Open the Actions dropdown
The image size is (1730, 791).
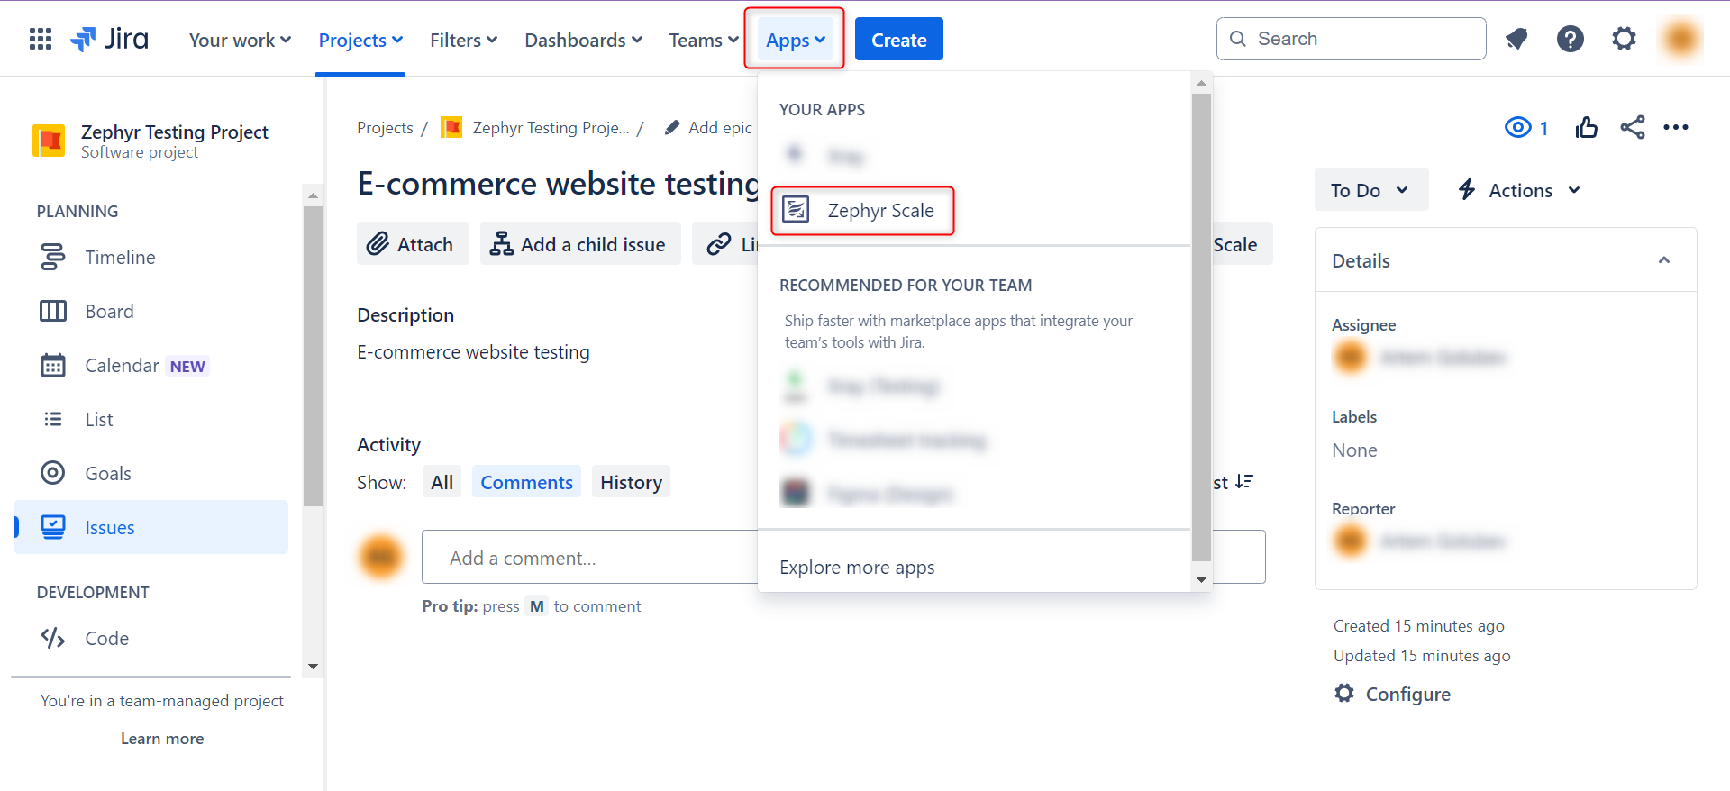1519,190
